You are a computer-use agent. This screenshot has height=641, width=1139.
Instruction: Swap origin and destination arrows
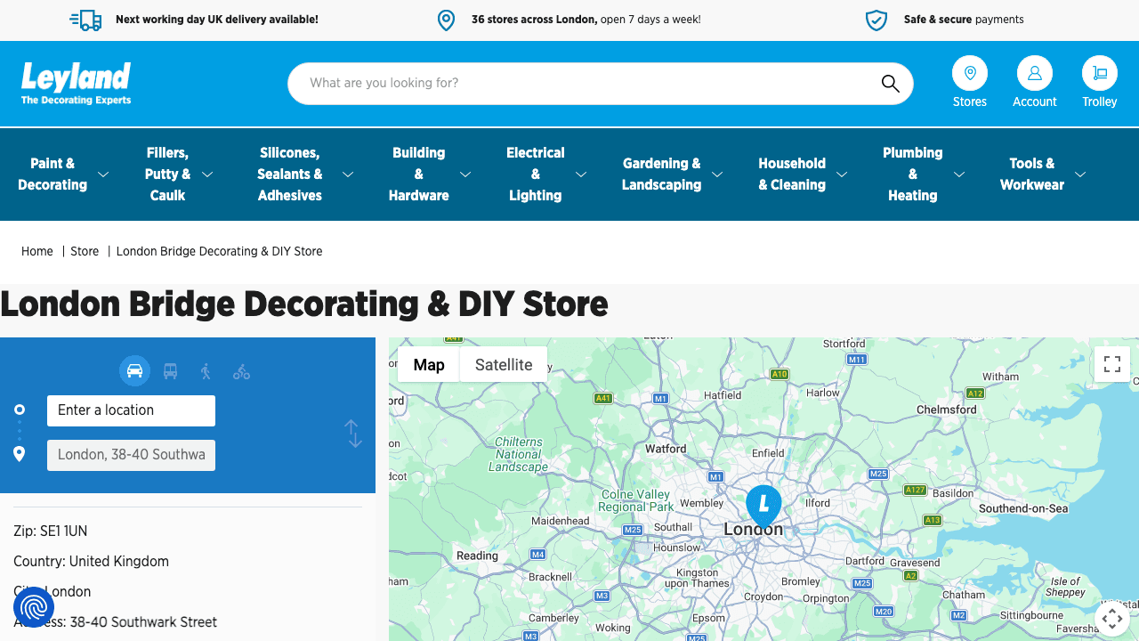coord(354,434)
